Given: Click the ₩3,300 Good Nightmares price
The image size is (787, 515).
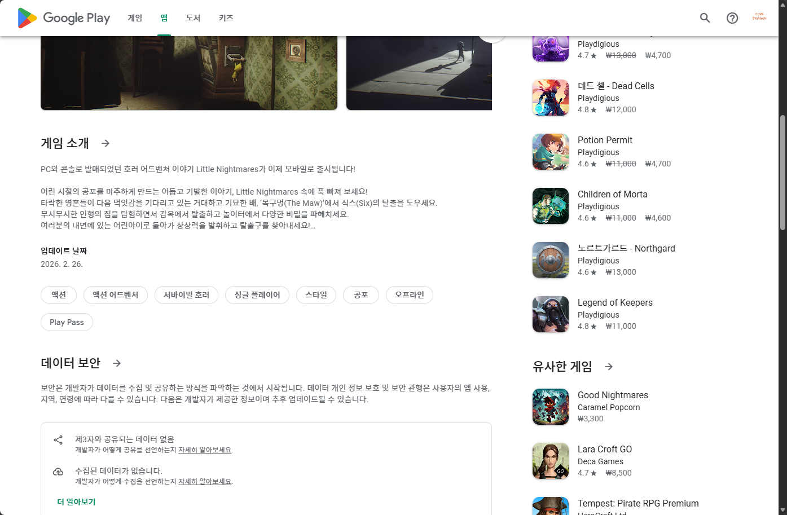Looking at the screenshot, I should click(x=591, y=419).
